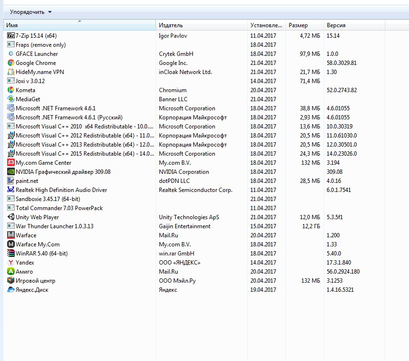The image size is (409, 361).
Task: Click publisher inCloak Network Ltd.
Action: (185, 72)
